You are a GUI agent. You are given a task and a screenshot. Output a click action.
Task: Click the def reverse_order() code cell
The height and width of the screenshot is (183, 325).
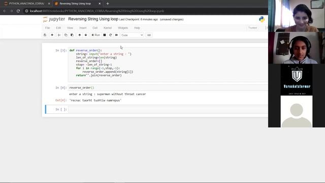tap(168, 65)
